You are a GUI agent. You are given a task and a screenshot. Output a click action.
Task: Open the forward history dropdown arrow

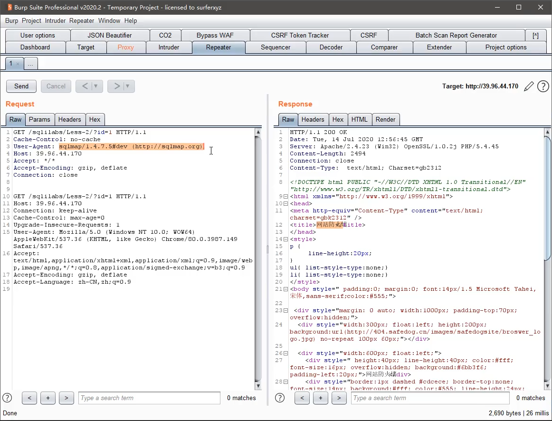[x=127, y=86]
